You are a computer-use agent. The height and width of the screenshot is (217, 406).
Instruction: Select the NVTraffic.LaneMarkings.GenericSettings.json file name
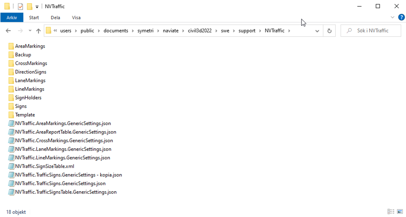click(x=63, y=149)
